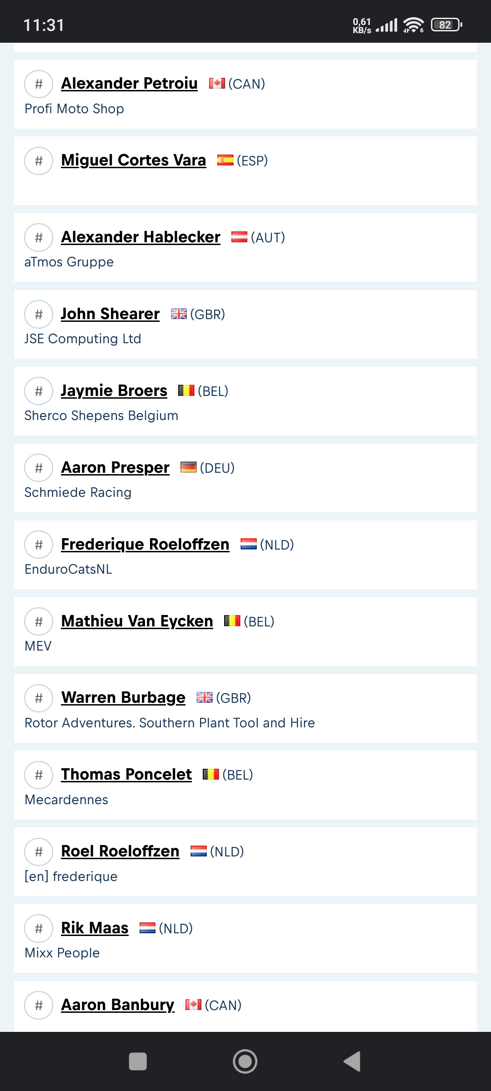This screenshot has width=491, height=1091.
Task: Tap the Android back navigation icon
Action: tap(352, 1061)
